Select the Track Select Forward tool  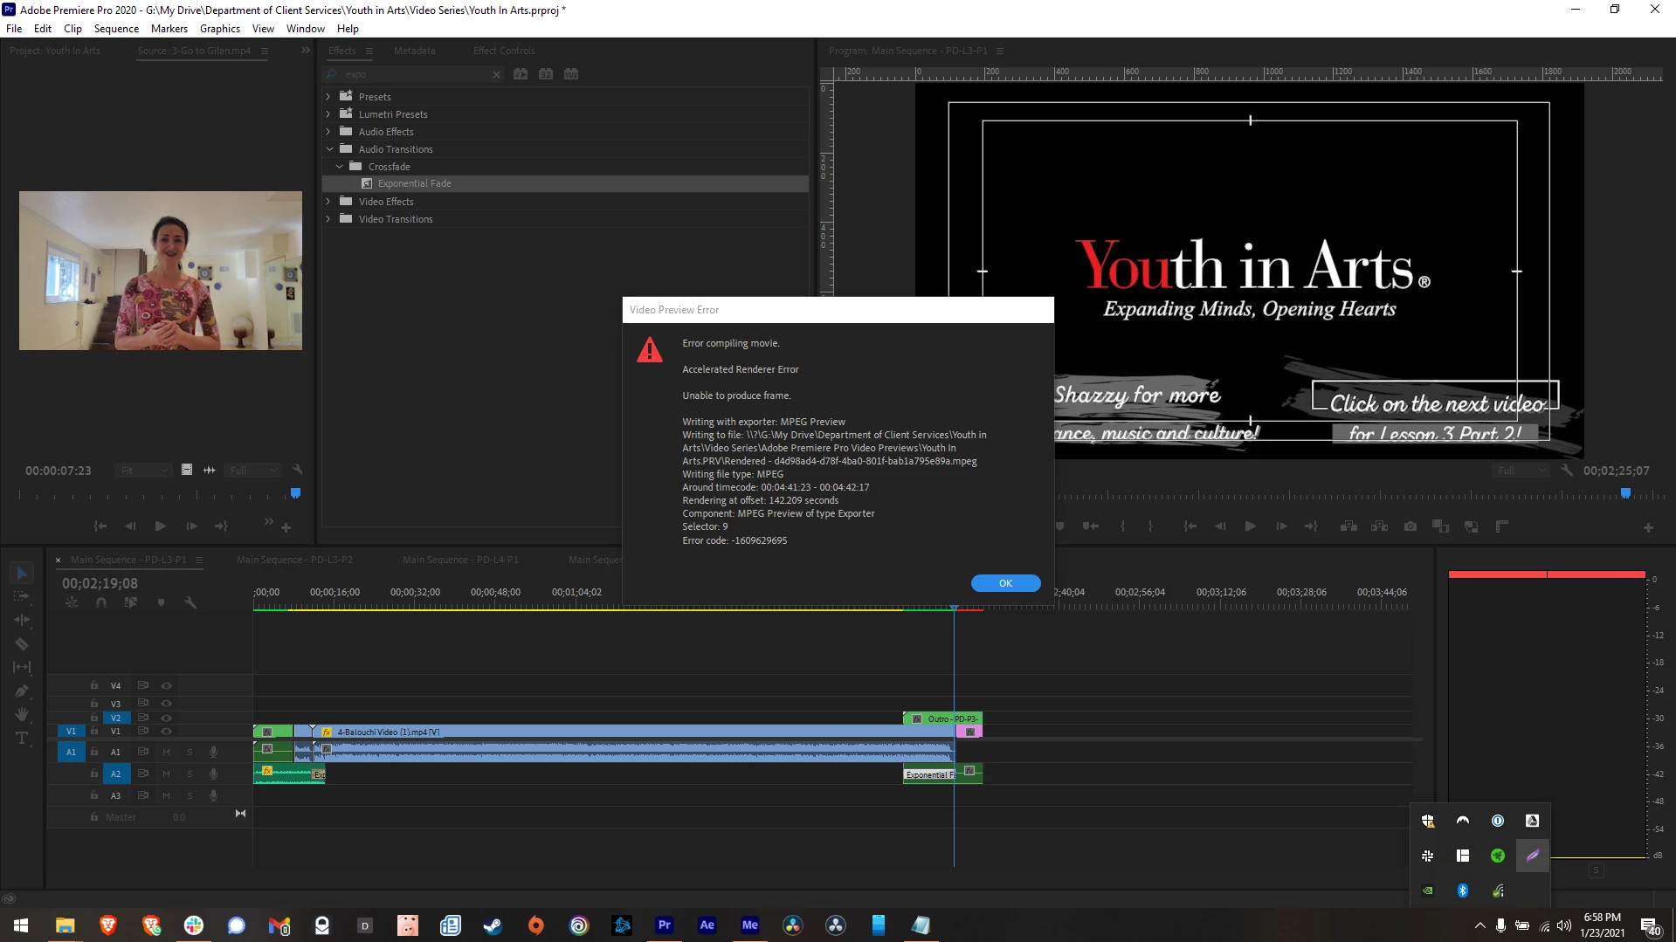tap(22, 596)
